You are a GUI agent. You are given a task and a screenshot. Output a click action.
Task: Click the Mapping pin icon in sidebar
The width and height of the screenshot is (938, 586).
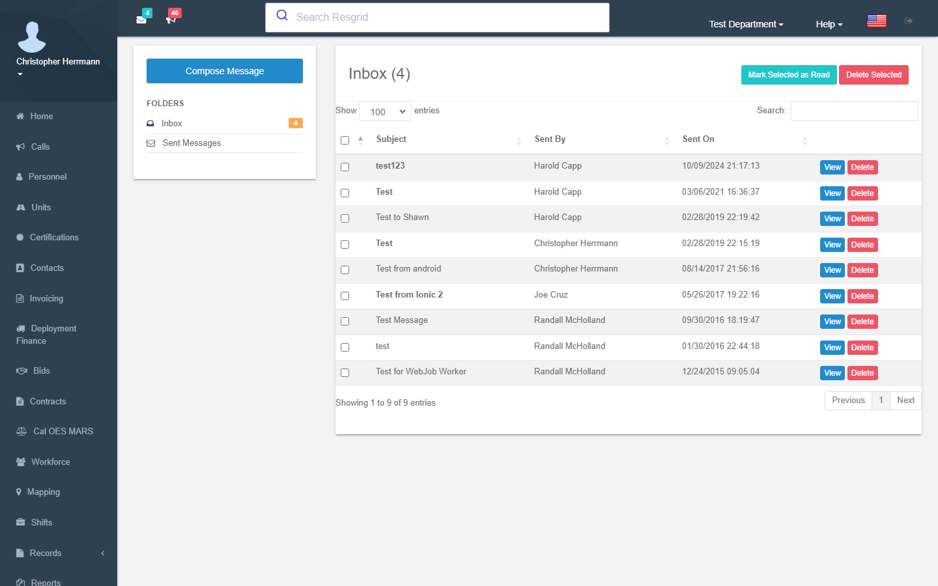click(x=19, y=492)
